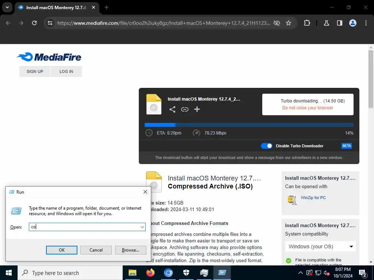Click Browse... in Run dialog

130,250
